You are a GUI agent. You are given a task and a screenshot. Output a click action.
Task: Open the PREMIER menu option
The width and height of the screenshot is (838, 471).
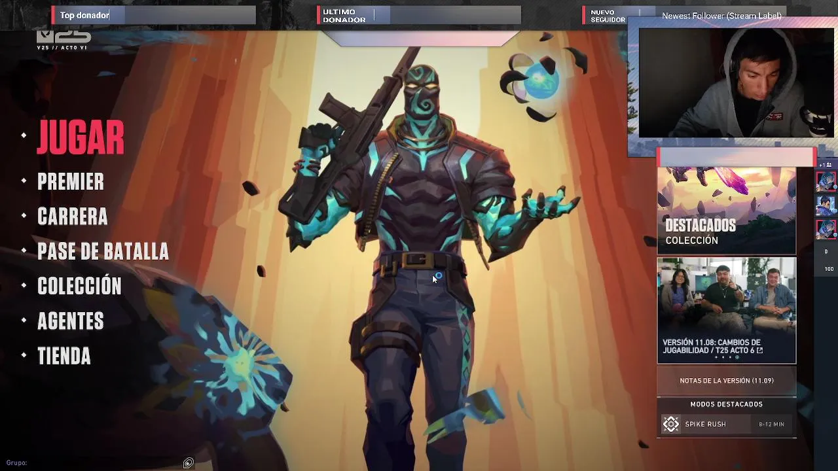[71, 182]
